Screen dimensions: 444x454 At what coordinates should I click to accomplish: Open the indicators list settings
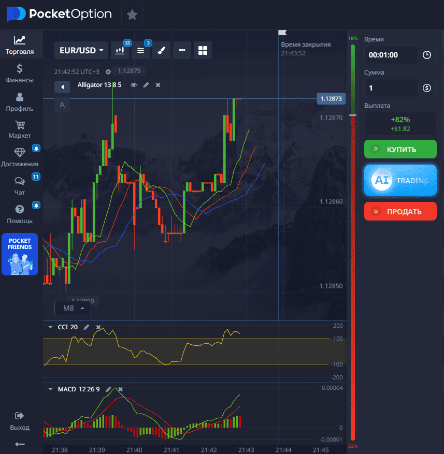[141, 50]
